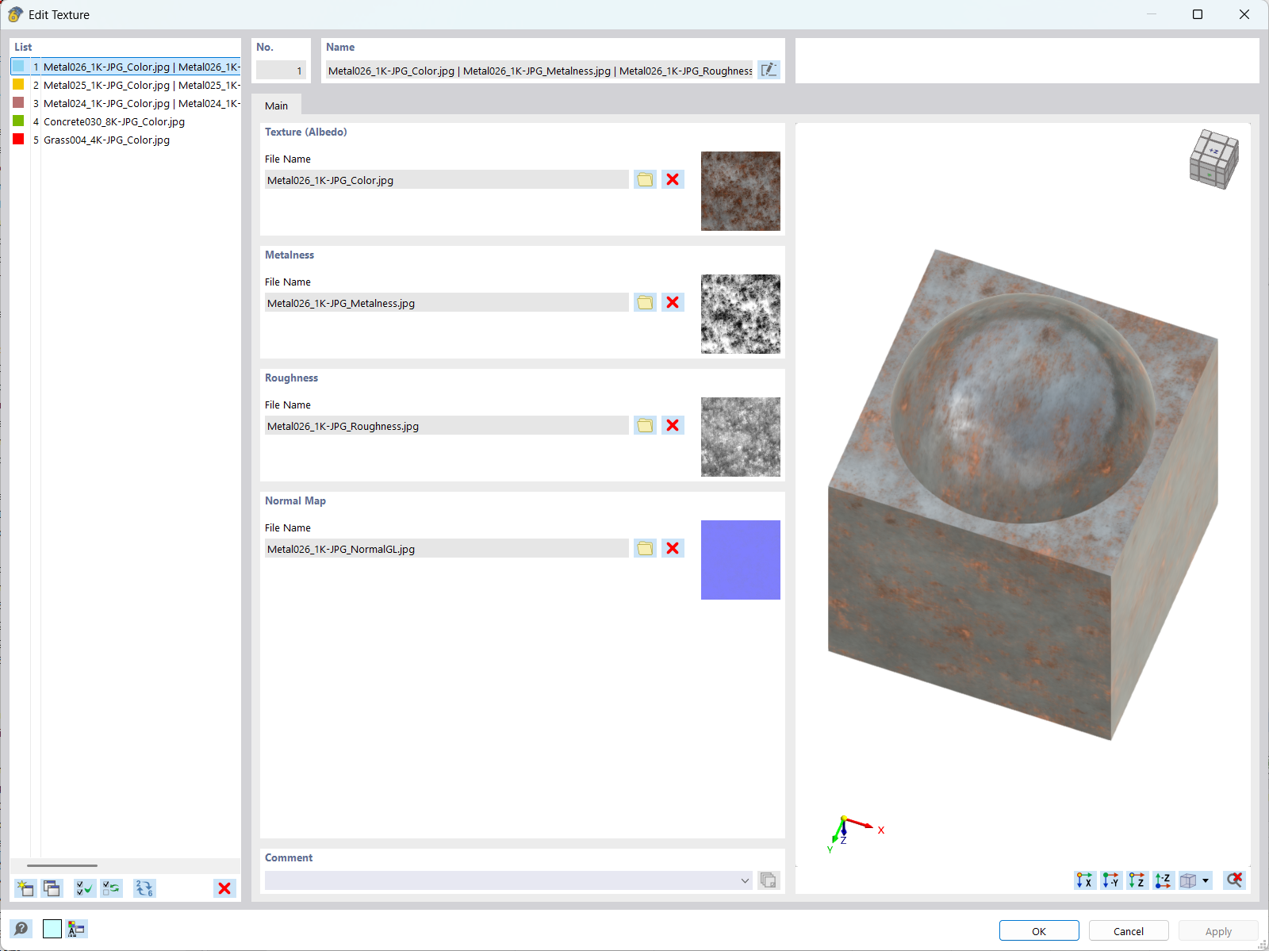Confirm with the OK button

[1038, 930]
